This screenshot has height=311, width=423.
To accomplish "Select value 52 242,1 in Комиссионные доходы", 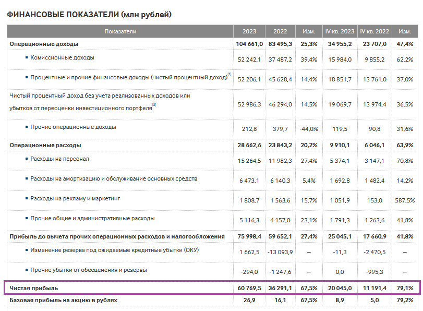I will 249,59.
